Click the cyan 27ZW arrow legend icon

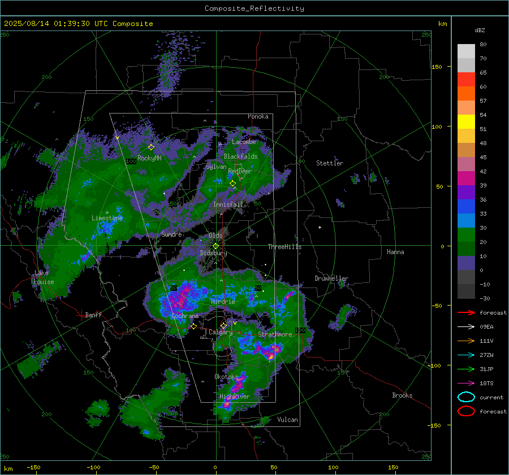tap(466, 355)
